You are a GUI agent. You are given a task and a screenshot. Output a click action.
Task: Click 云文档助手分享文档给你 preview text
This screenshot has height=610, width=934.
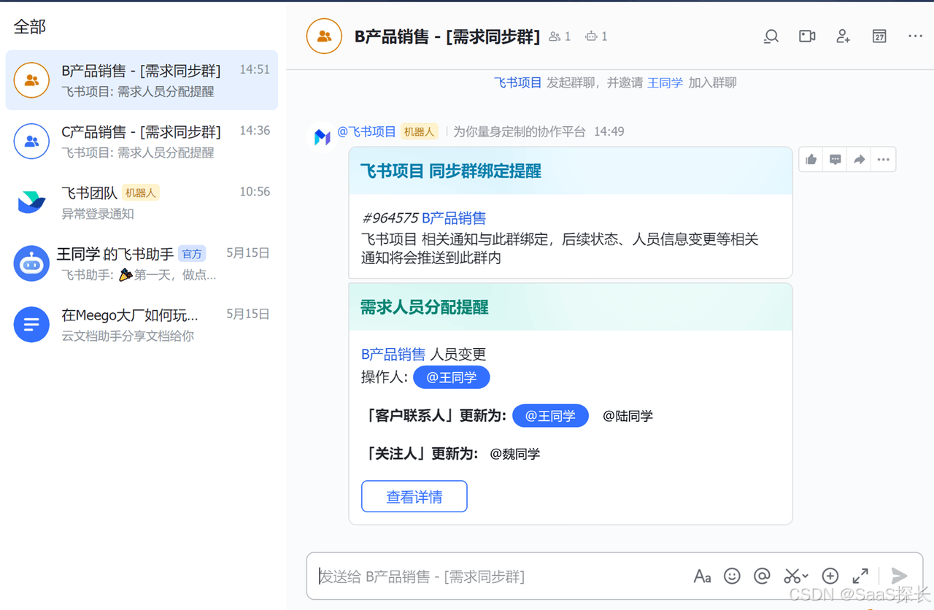pos(128,336)
